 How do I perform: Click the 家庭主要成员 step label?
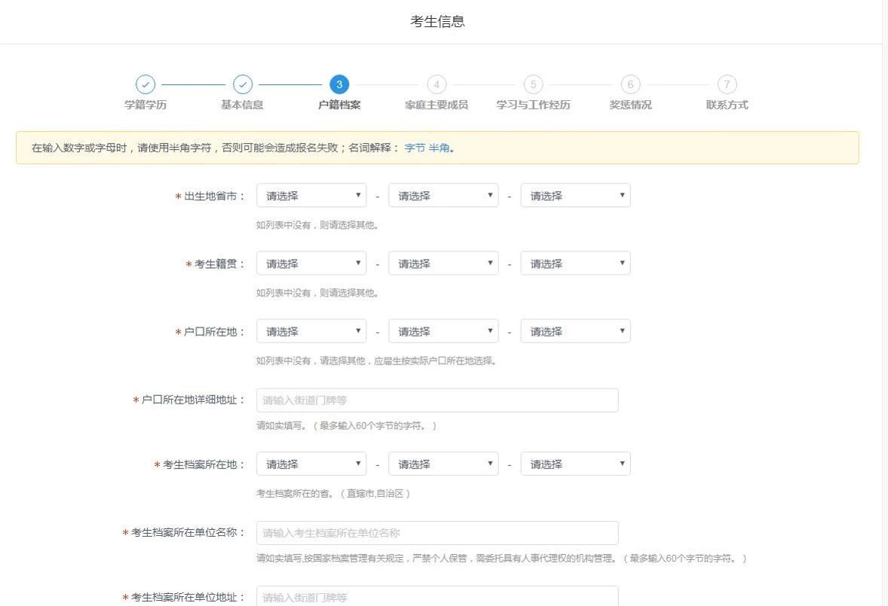coord(436,105)
